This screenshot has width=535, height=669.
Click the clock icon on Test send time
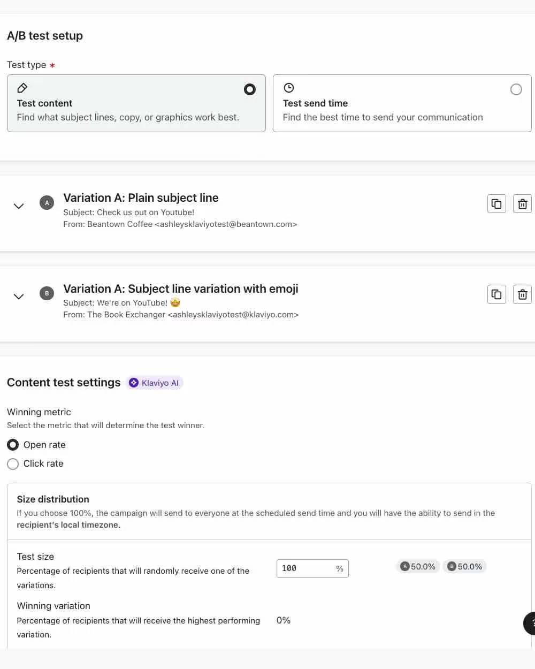[289, 88]
